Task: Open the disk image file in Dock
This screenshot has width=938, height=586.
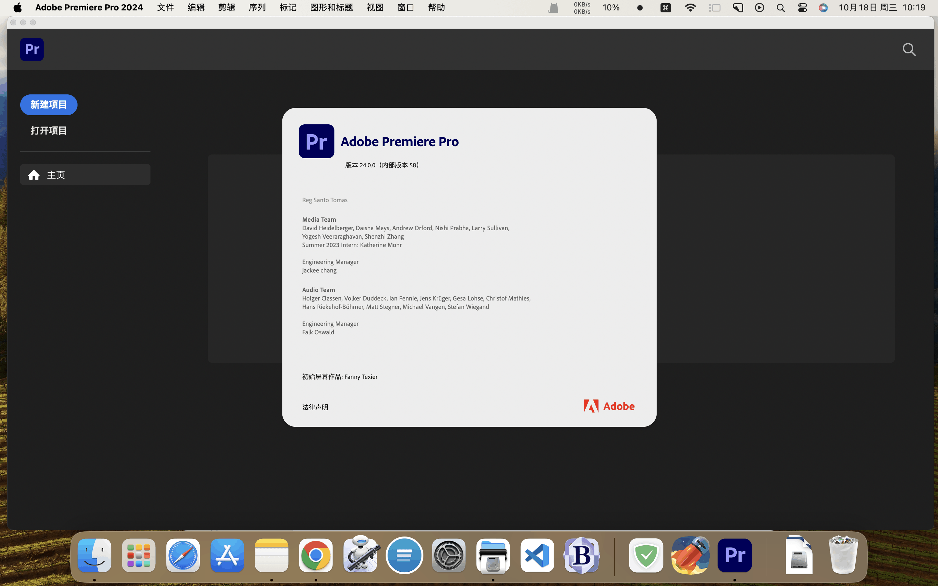Action: tap(799, 555)
